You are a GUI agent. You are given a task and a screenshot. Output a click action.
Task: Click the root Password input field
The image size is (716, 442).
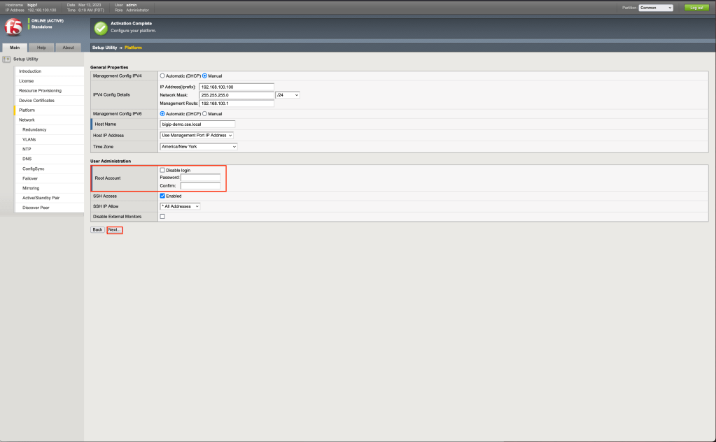[200, 178]
